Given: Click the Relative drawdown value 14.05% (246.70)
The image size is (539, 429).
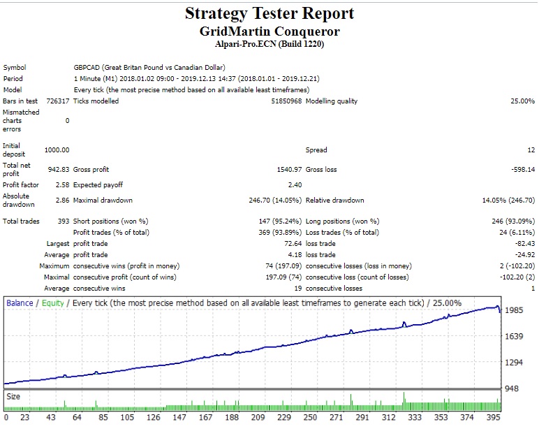Looking at the screenshot, I should [x=508, y=201].
